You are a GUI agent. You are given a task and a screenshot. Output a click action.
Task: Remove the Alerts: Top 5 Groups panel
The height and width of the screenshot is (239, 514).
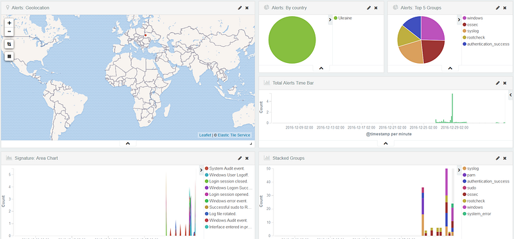point(505,8)
